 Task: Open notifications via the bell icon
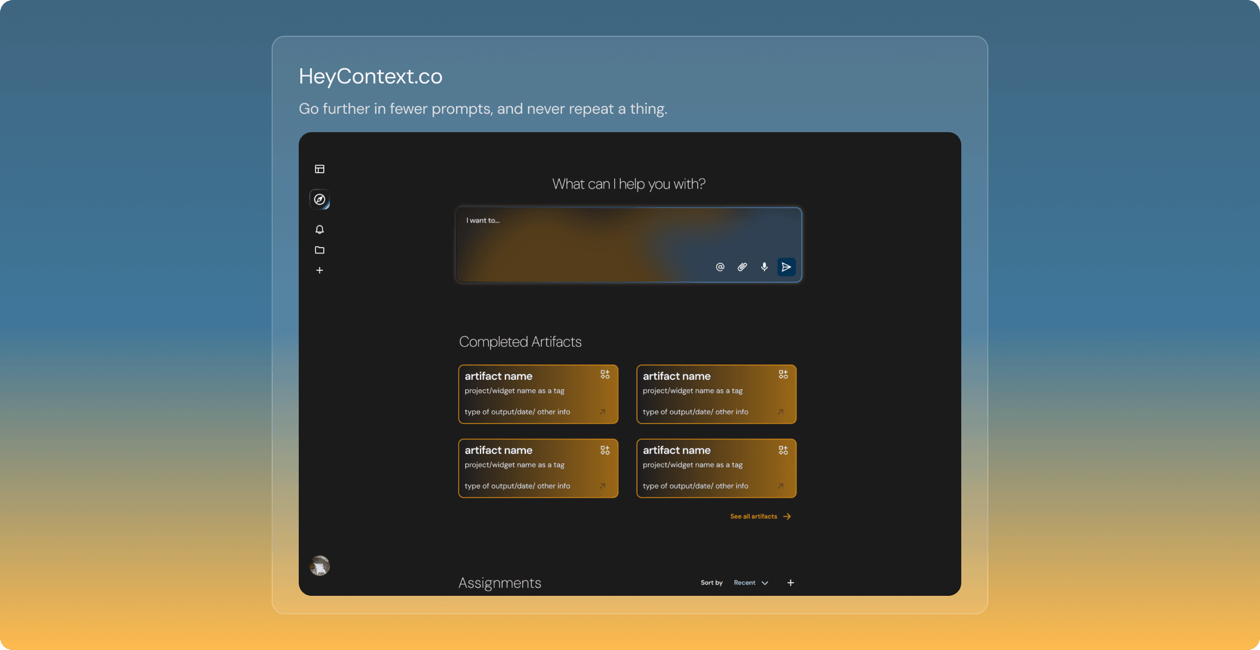pyautogui.click(x=319, y=229)
